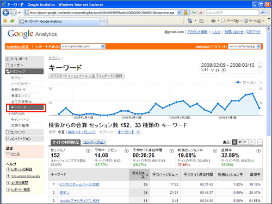Open the セッション graph metric dropdown
Image resolution: width=272 pixels, height=204 pixels.
261,82
